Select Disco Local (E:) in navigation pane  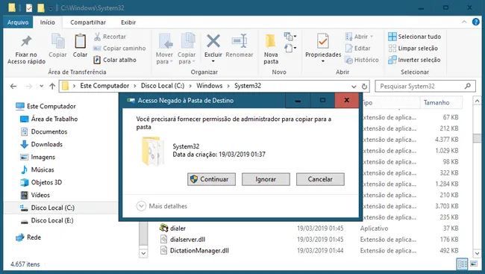(x=52, y=220)
